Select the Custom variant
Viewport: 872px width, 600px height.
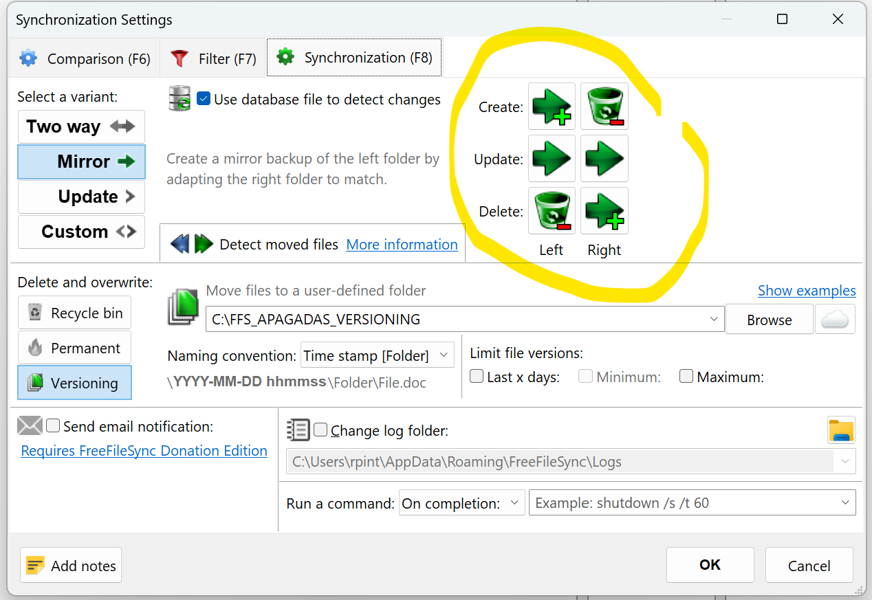pyautogui.click(x=81, y=232)
